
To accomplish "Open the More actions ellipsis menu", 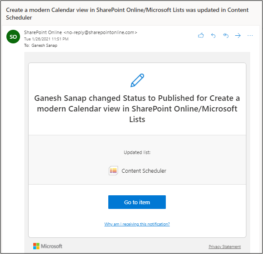I will 250,35.
